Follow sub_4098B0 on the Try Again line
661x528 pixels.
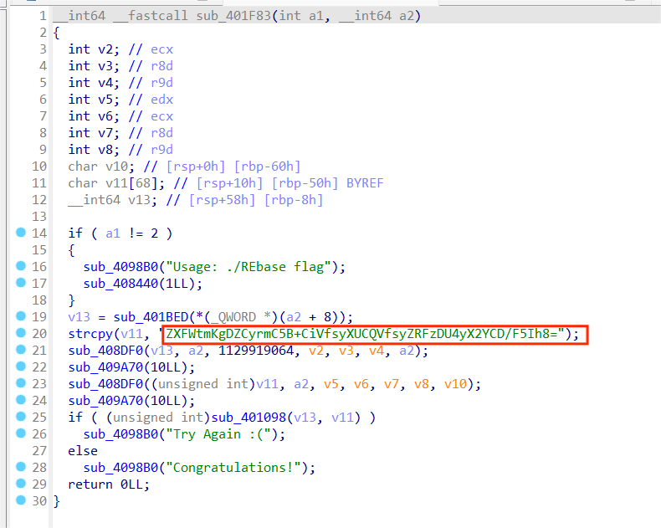pyautogui.click(x=120, y=434)
